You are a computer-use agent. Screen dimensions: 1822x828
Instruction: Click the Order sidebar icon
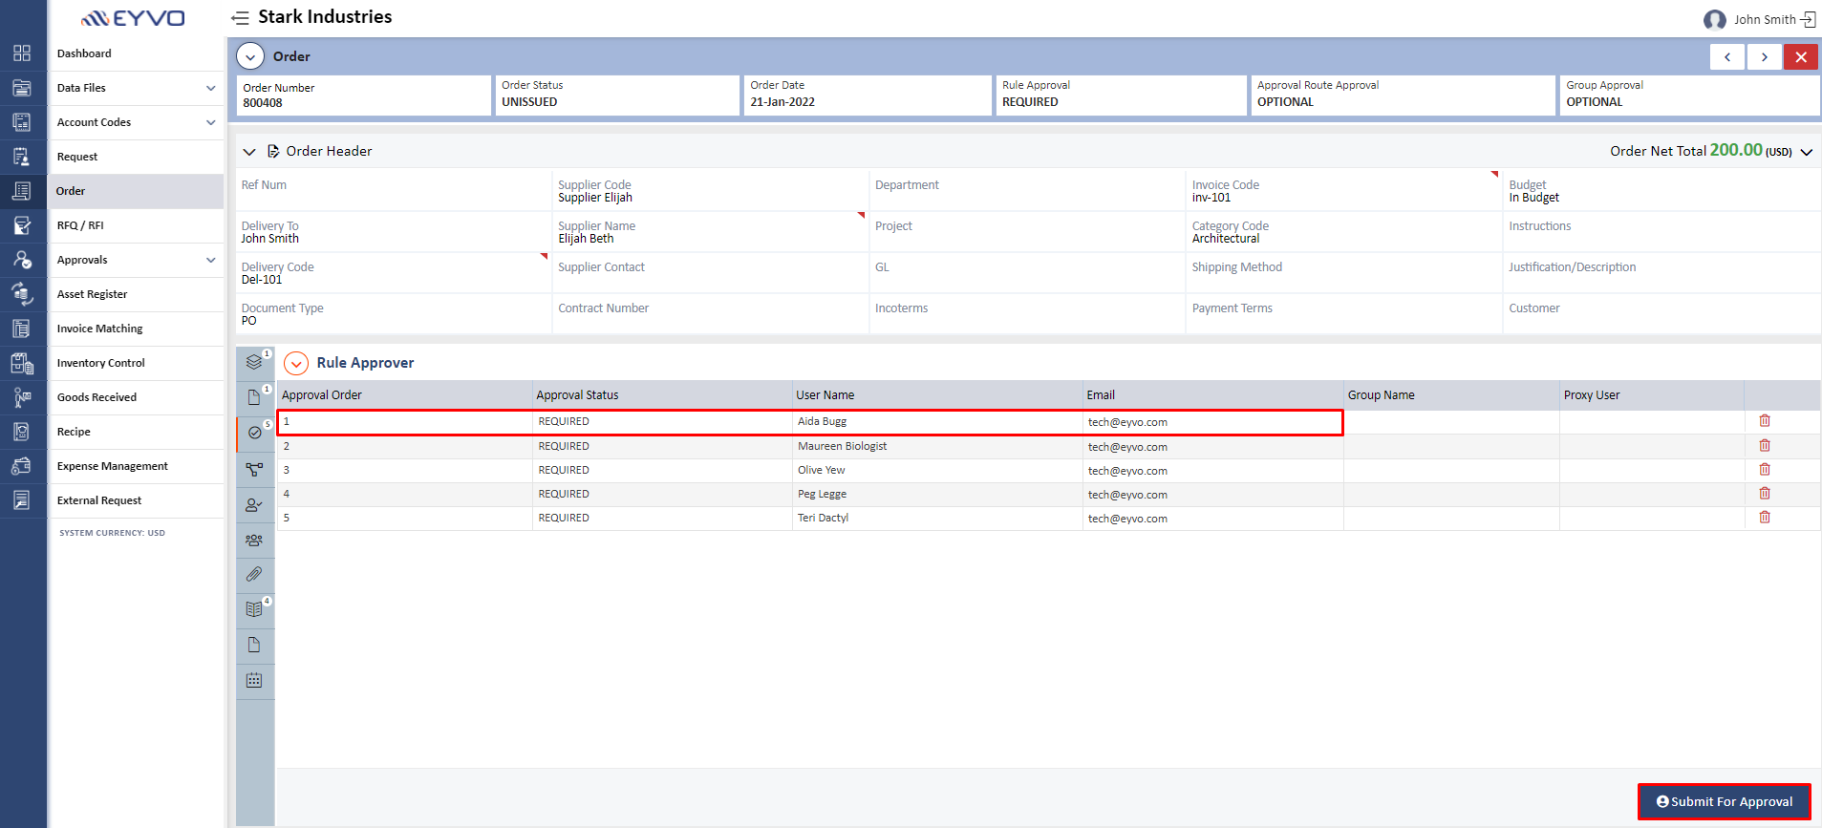[x=22, y=191]
